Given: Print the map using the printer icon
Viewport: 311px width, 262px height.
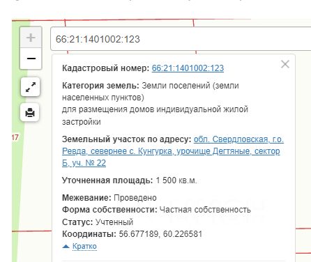Looking at the screenshot, I should point(30,113).
